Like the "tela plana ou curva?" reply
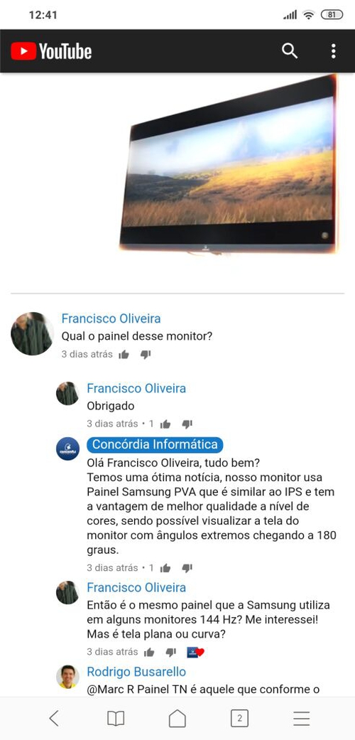 point(149,653)
